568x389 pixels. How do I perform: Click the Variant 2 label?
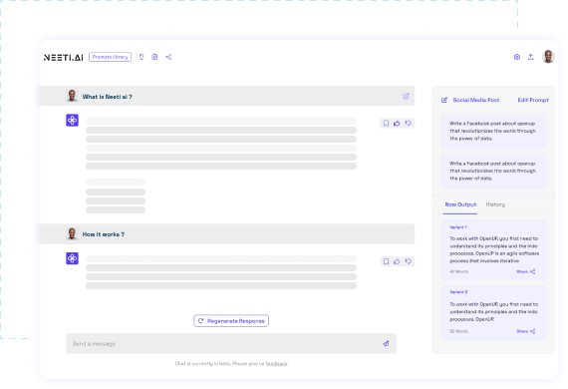click(458, 292)
